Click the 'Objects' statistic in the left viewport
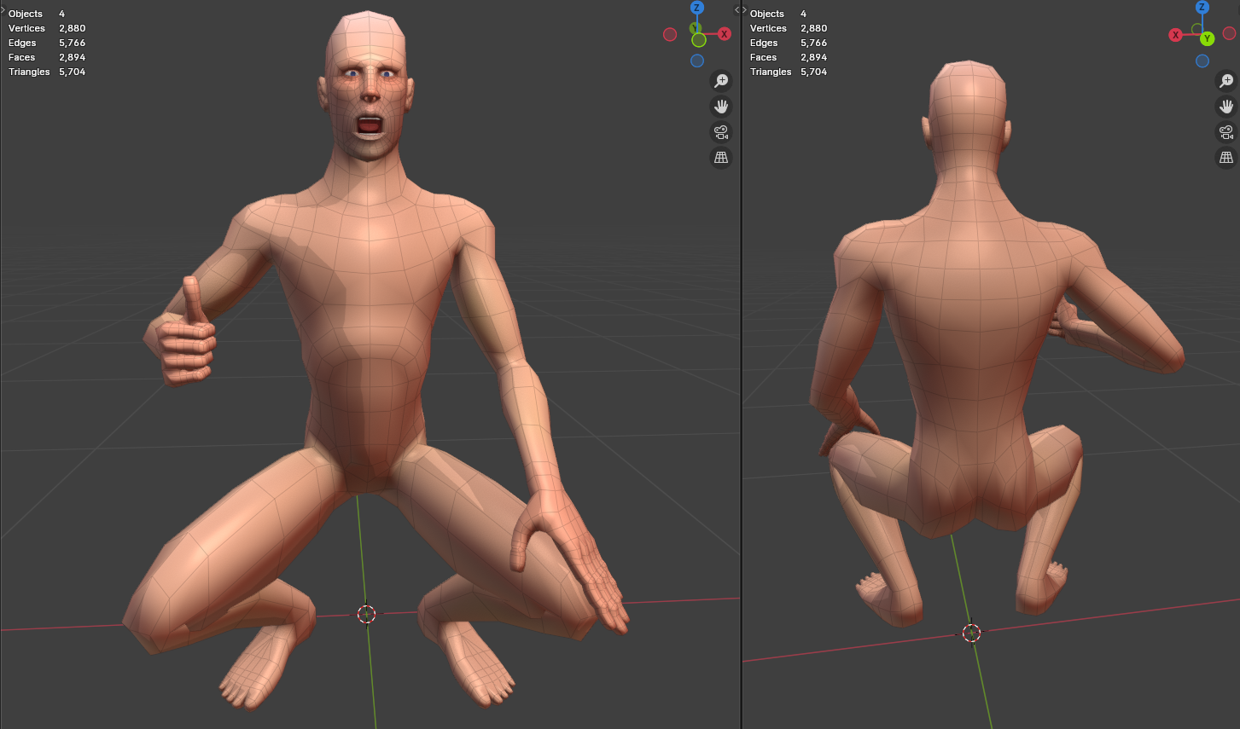This screenshot has height=729, width=1240. pos(37,14)
